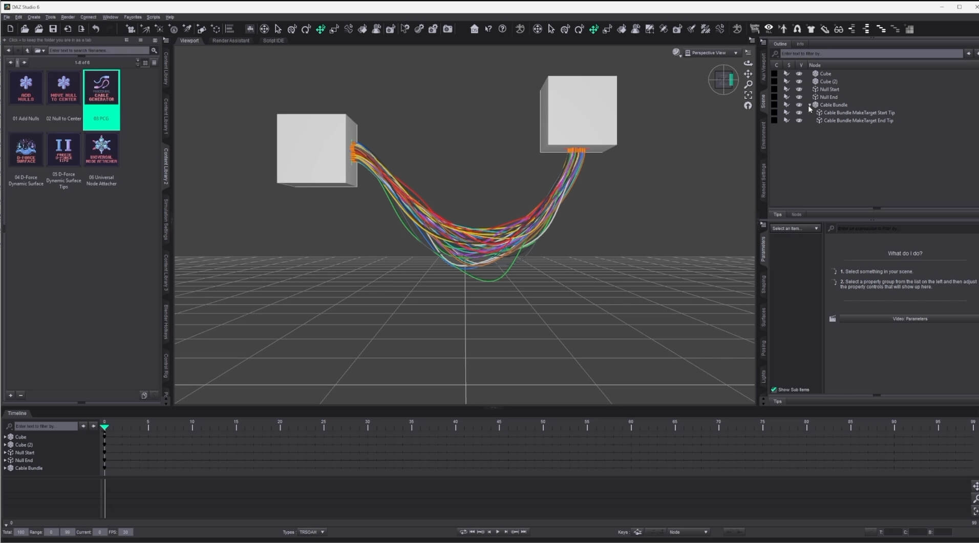Viewport: 979px width, 543px height.
Task: Click the Save file floppy icon
Action: pos(53,29)
